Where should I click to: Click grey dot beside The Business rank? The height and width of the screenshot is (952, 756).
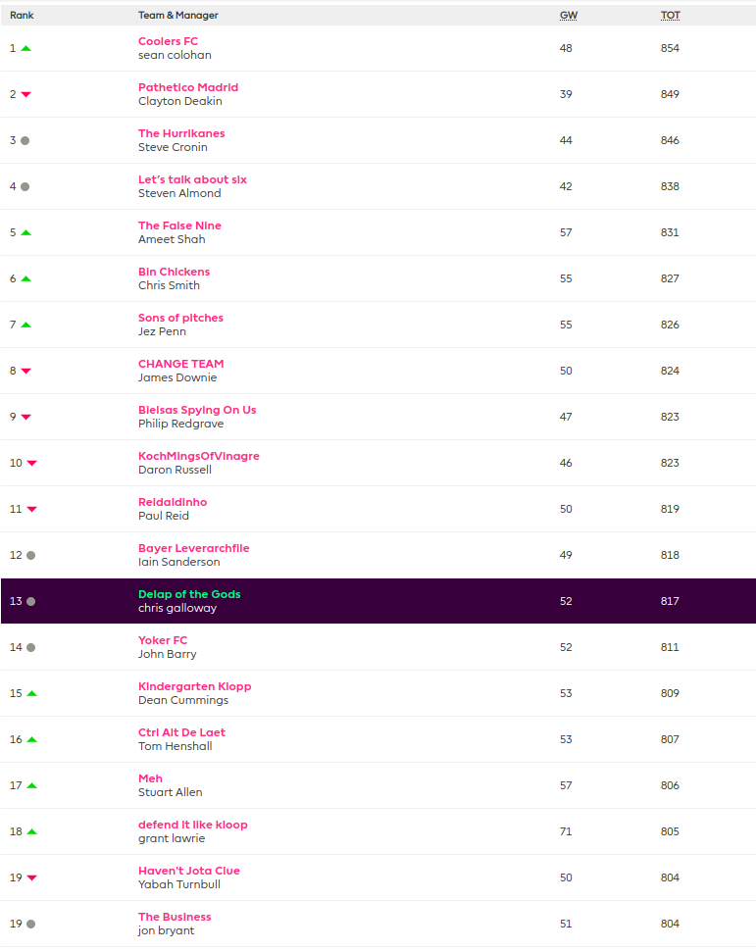(x=30, y=924)
